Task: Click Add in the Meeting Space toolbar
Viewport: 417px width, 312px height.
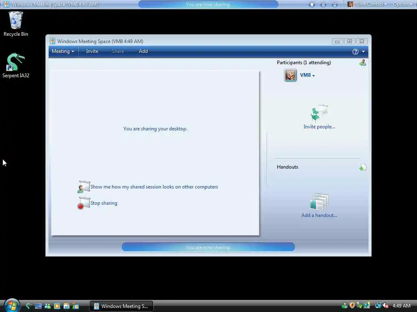Action: point(143,51)
